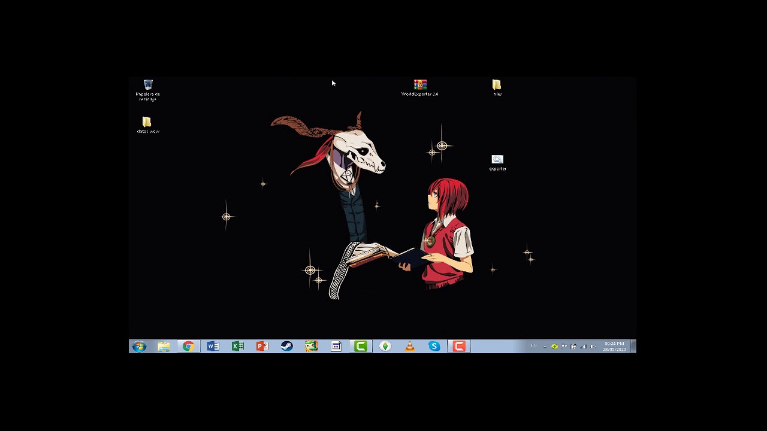Open the green Camtasia taskbar icon
Viewport: 767px width, 431px height.
click(360, 347)
